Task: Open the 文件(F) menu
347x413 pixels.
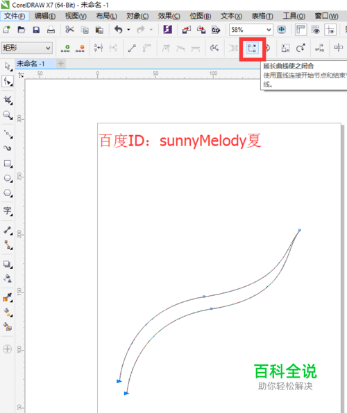Action: [15, 16]
